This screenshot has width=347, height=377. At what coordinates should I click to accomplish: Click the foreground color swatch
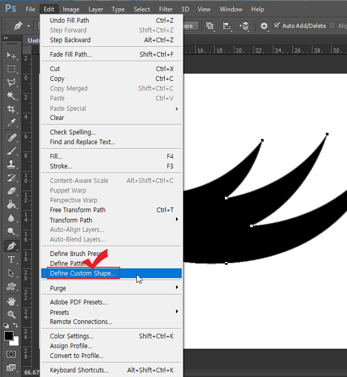(x=9, y=336)
